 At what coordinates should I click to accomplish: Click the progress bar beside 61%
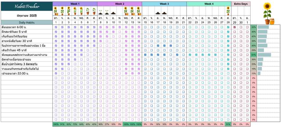264,55
